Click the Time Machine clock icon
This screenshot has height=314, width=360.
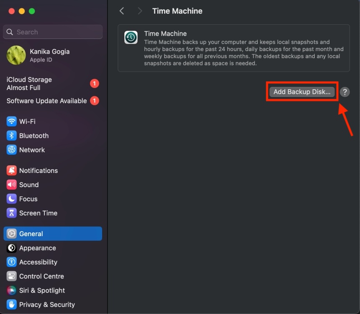131,37
